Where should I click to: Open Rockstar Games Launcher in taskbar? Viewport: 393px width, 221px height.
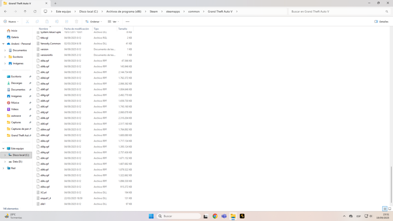click(x=242, y=216)
